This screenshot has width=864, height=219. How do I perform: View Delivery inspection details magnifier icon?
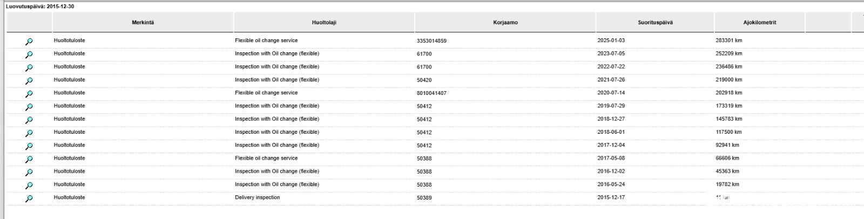[29, 199]
